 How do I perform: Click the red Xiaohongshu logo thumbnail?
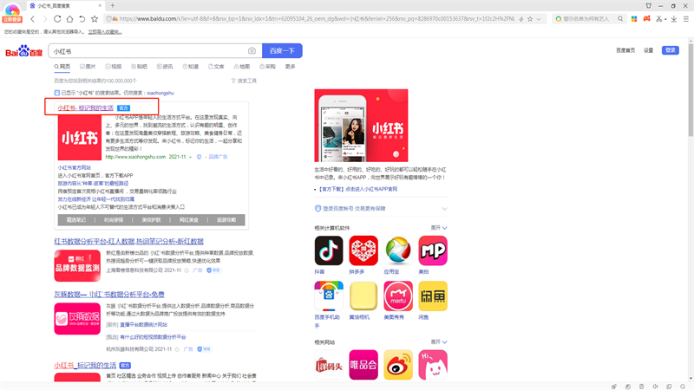pos(80,138)
